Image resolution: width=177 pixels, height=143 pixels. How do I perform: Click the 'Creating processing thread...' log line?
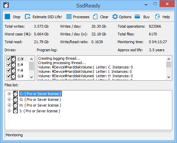[x=62, y=63]
